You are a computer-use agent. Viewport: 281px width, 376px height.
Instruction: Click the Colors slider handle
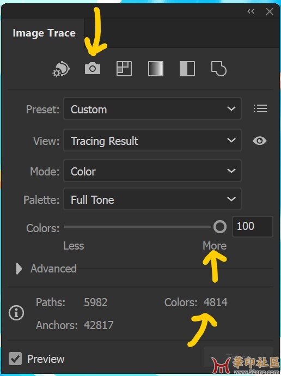(220, 227)
